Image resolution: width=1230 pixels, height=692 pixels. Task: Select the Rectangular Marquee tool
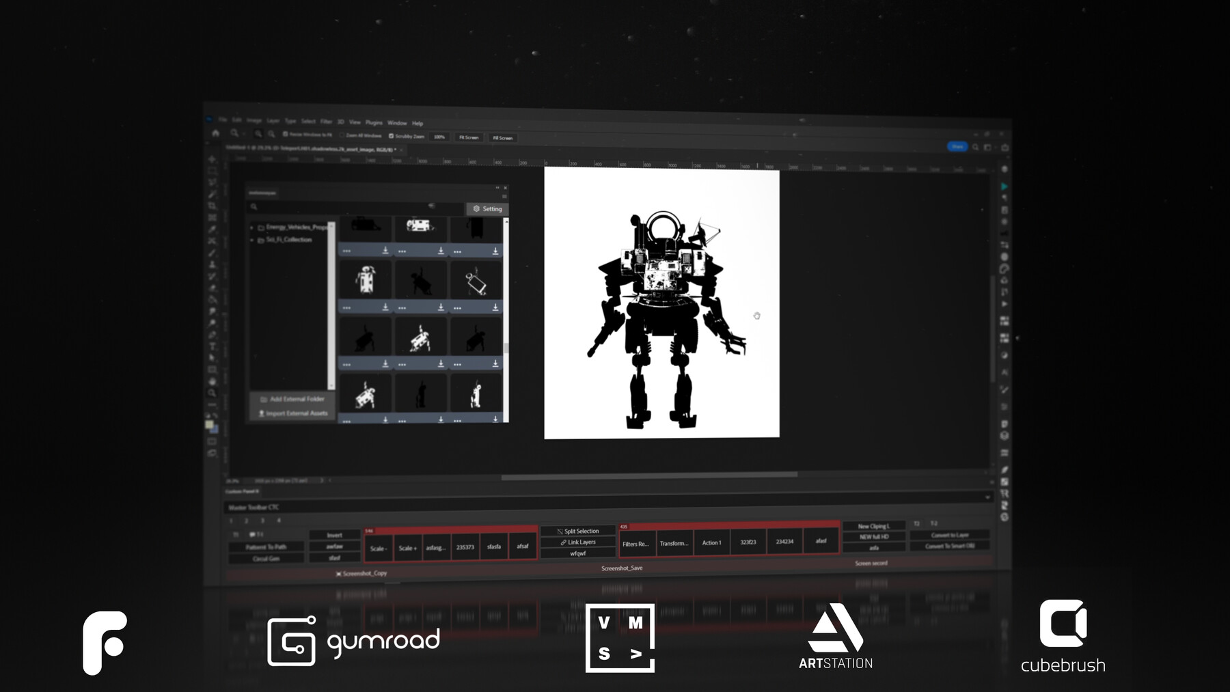click(212, 171)
